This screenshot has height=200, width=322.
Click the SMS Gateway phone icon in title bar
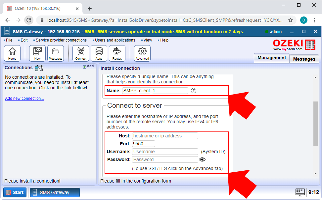7,32
